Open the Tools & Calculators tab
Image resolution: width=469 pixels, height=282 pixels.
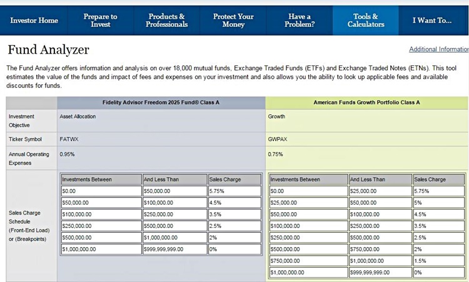[x=366, y=21]
